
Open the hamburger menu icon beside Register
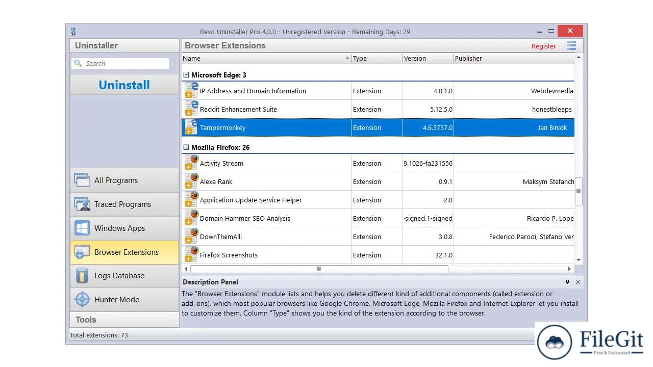[571, 46]
